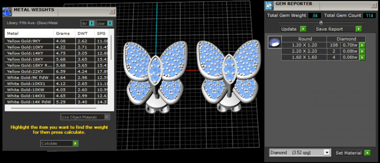Click the Diamond material header cell

point(346,39)
